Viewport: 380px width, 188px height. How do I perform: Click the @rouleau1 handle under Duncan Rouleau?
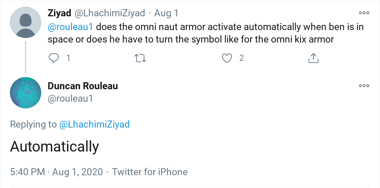click(x=70, y=98)
